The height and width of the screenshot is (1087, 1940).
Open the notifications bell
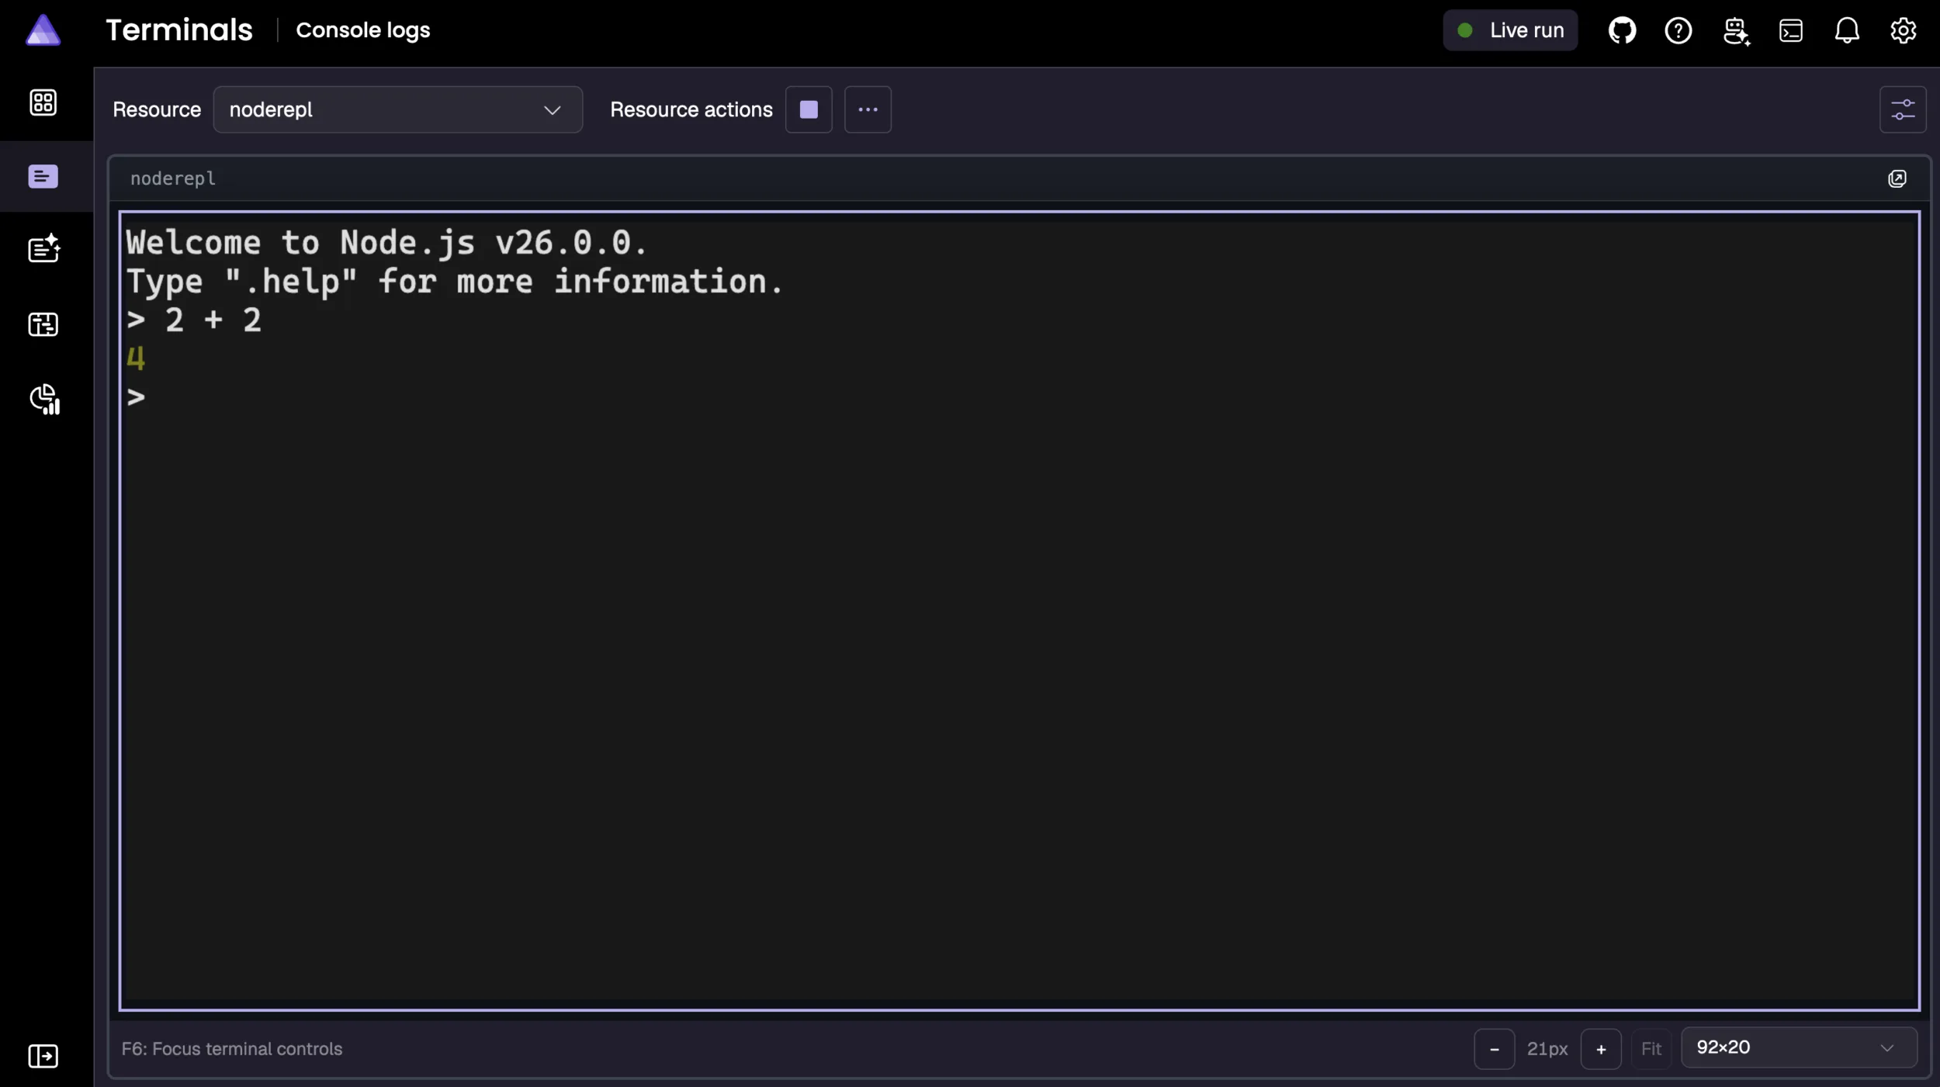(x=1847, y=30)
